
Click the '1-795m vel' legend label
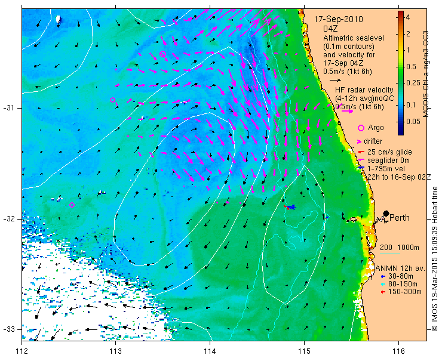[386, 168]
